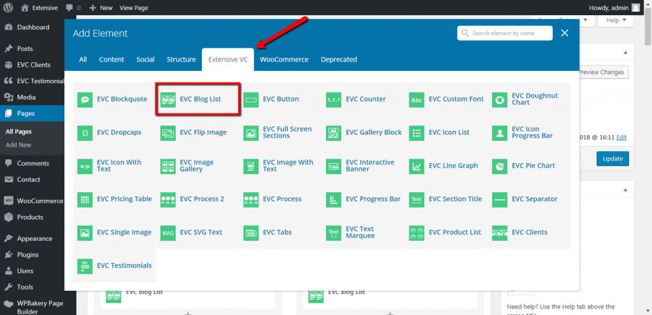Open the WooCommerce elements tab

coord(285,59)
